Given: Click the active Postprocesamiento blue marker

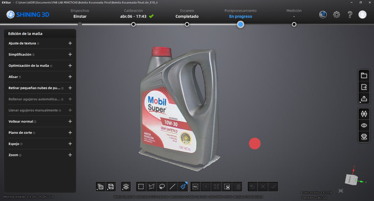Looking at the screenshot, I should pos(241,24).
